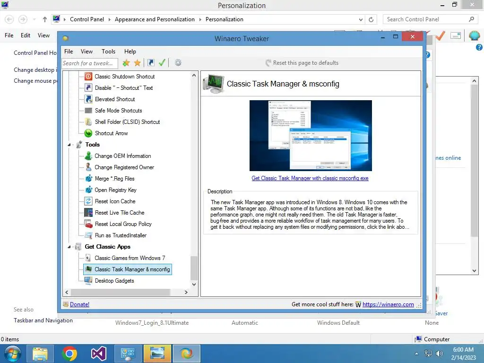
Task: Open Winaero Tweaker Tools menu
Action: coord(109,52)
